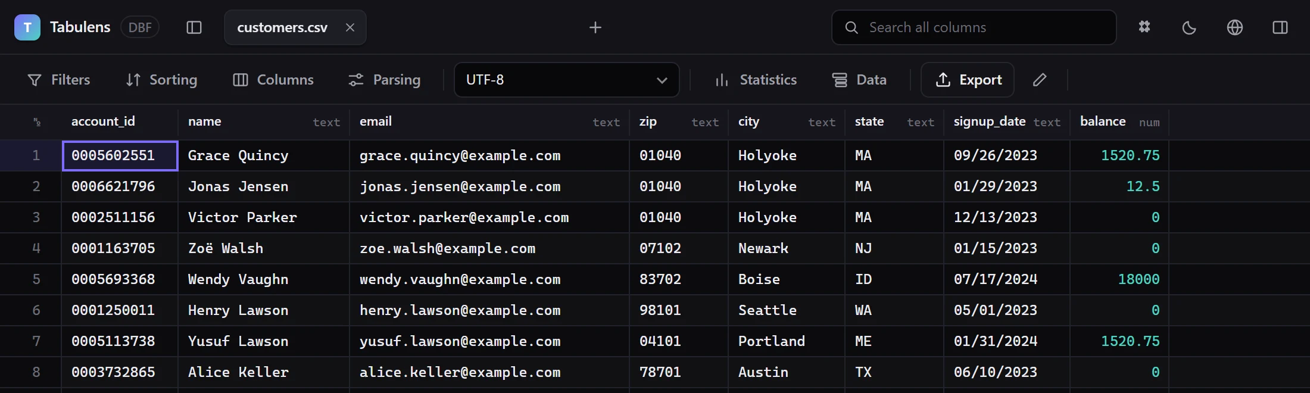Image resolution: width=1310 pixels, height=393 pixels.
Task: Select signup date 06/10/2023
Action: coord(1007,373)
